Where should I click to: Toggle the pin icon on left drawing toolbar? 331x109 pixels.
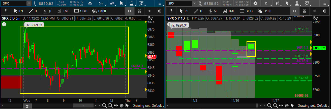point(6,11)
